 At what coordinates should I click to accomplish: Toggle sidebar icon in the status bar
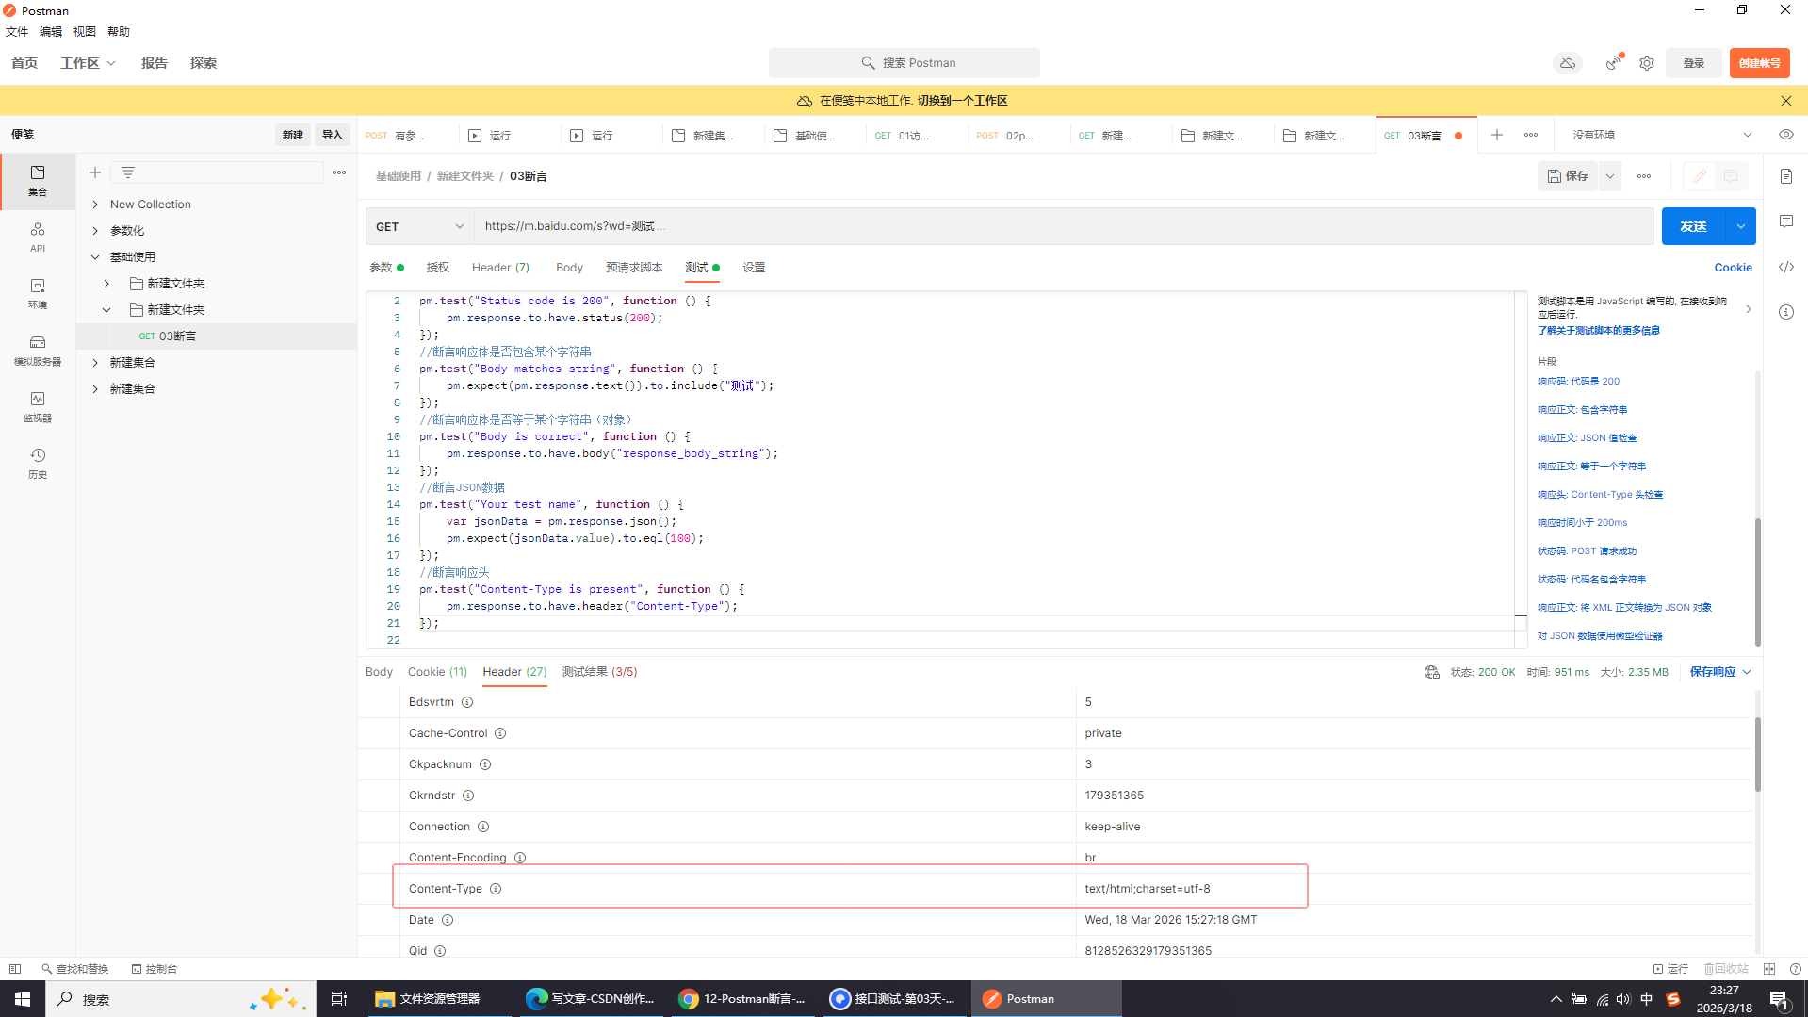click(15, 969)
